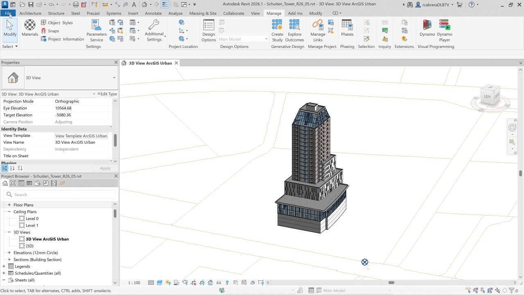
Task: Toggle Temporary Hide/Isolate sunglasses icon
Action: (x=219, y=283)
